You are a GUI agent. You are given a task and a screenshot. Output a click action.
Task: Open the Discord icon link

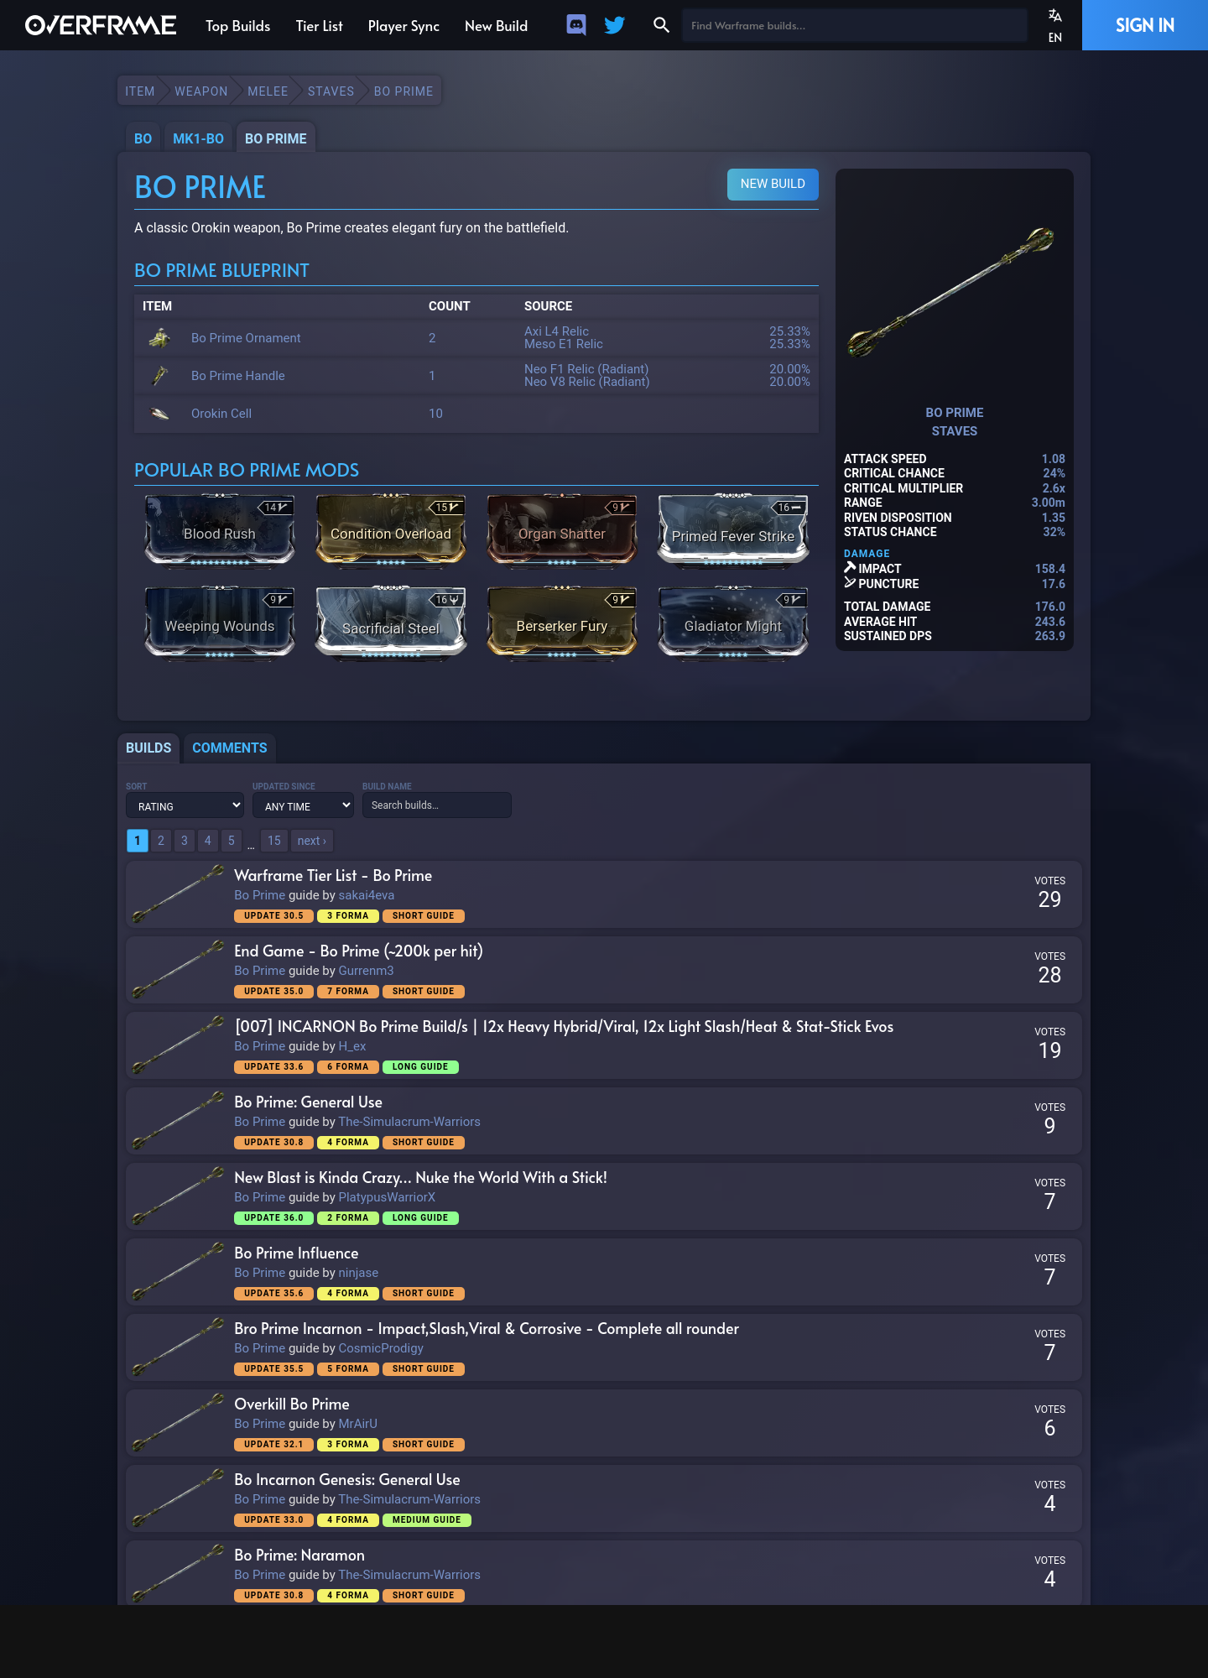pos(576,25)
